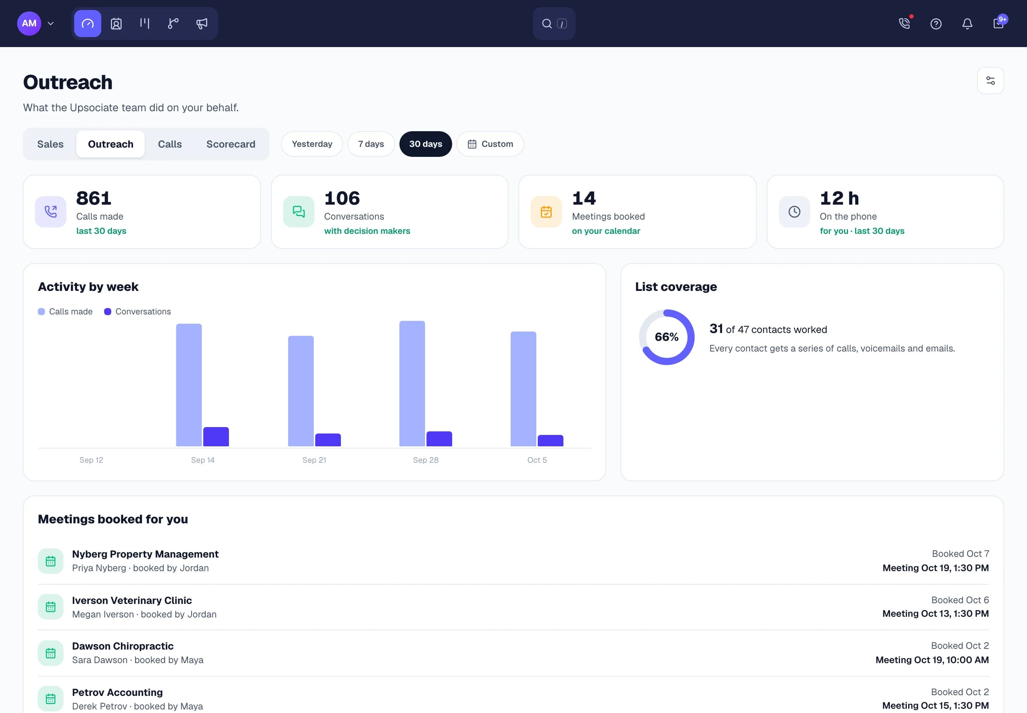
Task: Open the inbox icon with 9+ badge
Action: [998, 23]
